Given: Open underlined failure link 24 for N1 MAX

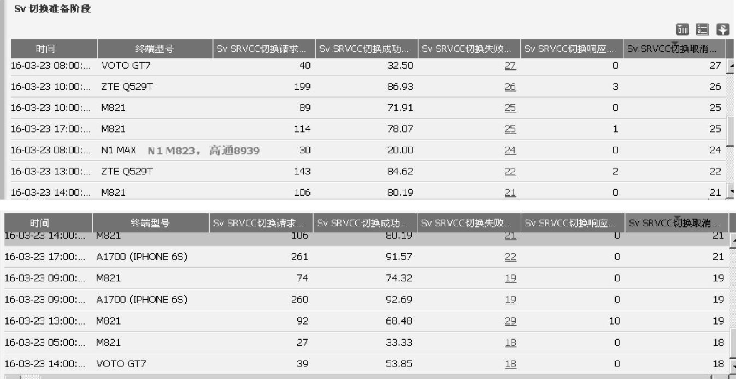Looking at the screenshot, I should pos(510,151).
